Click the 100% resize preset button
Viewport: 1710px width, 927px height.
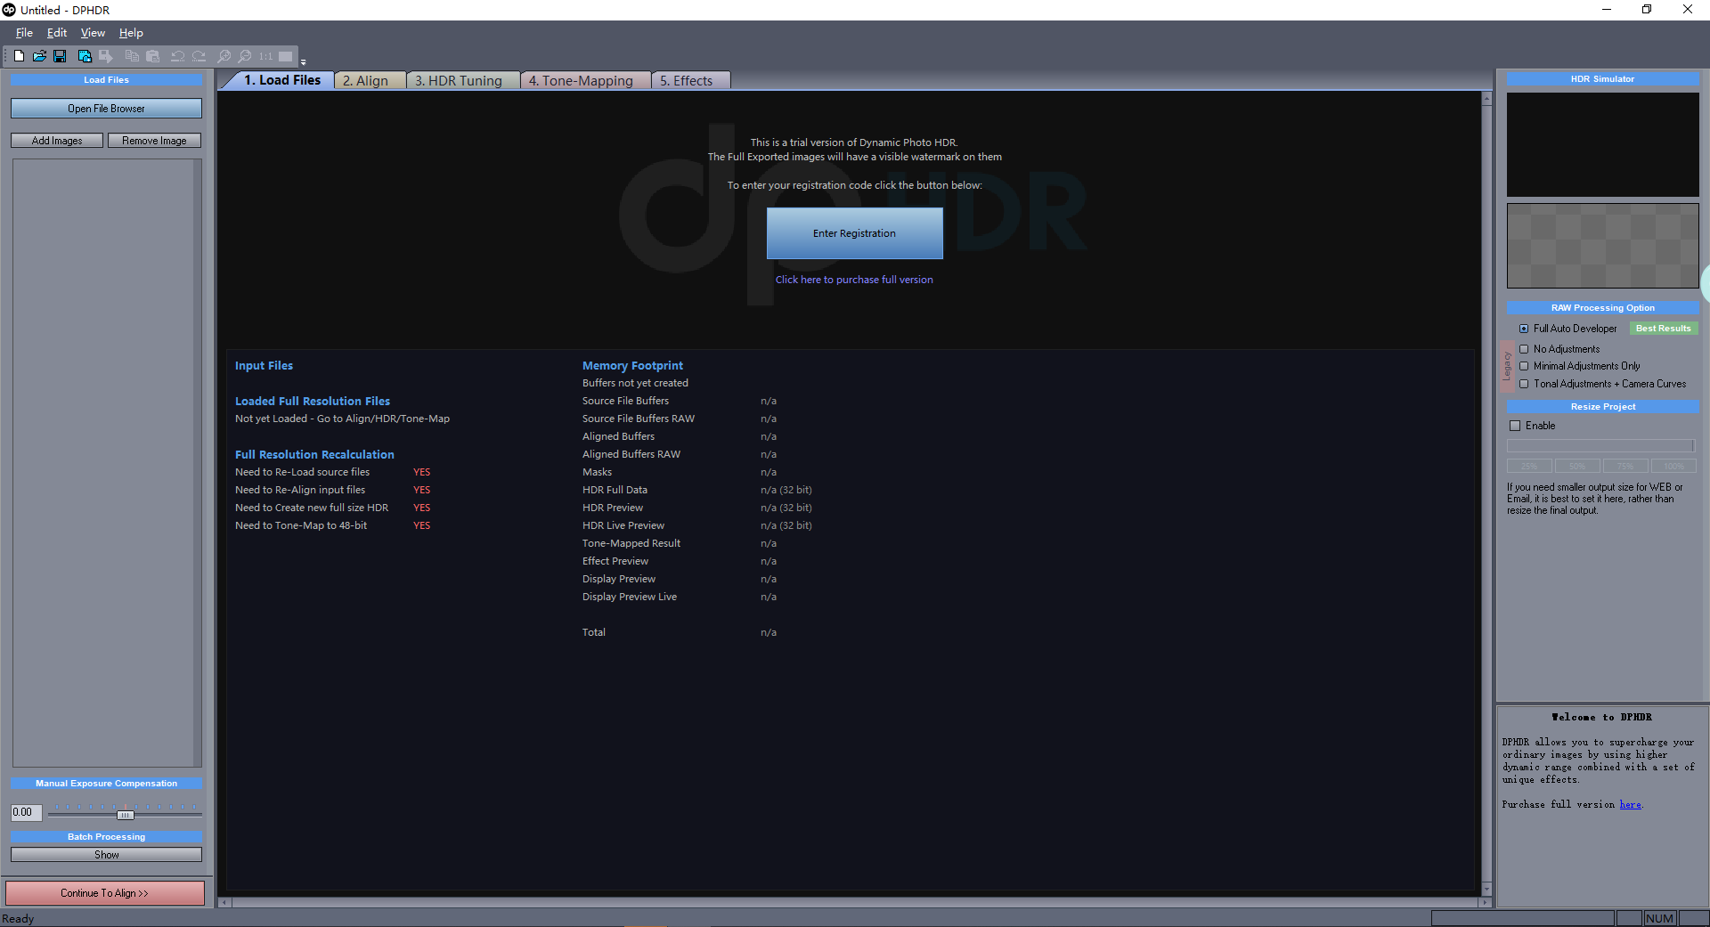coord(1673,466)
